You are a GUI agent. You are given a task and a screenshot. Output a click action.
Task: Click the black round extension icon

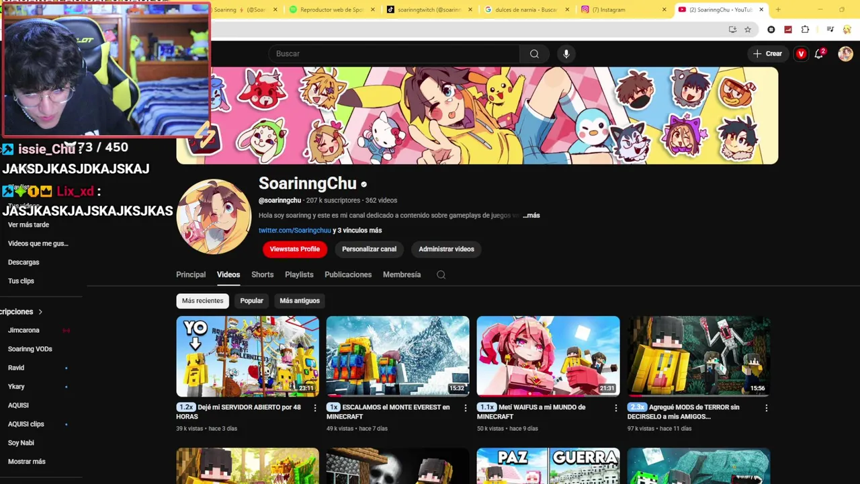(771, 30)
